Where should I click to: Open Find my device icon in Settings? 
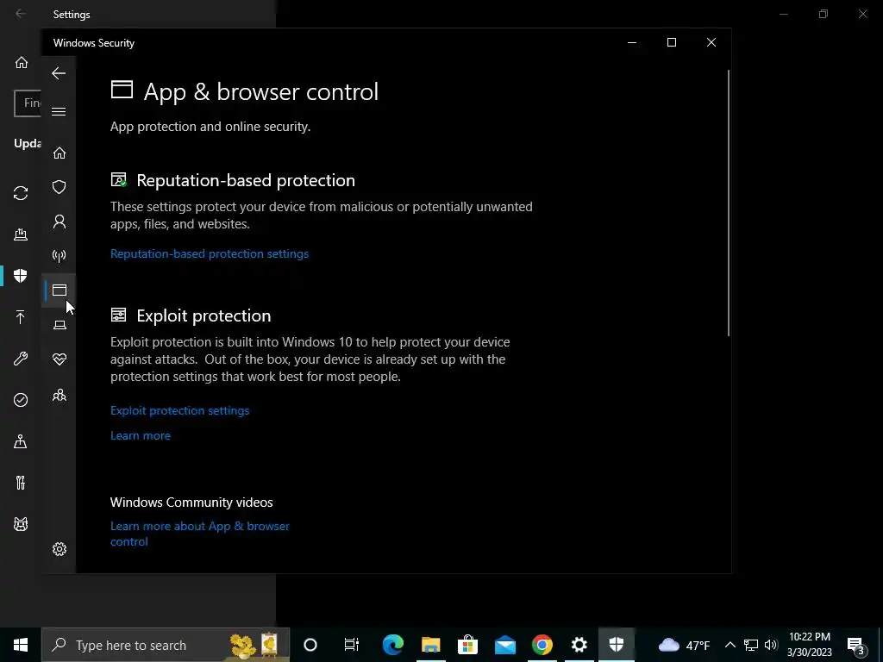coord(21,441)
